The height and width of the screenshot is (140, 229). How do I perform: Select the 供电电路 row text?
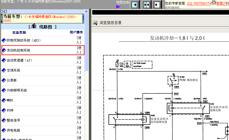point(13,130)
